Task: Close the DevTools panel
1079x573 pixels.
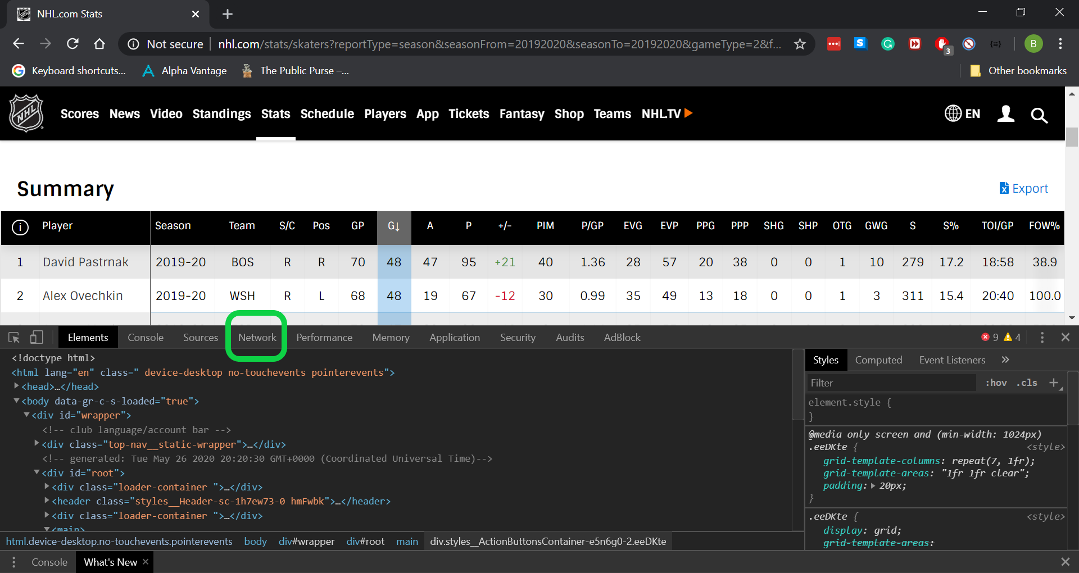Action: (1066, 337)
